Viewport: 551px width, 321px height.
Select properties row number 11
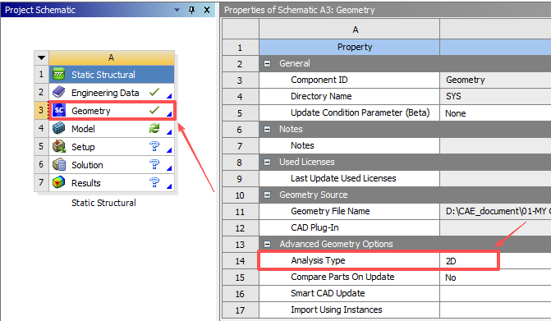(241, 212)
